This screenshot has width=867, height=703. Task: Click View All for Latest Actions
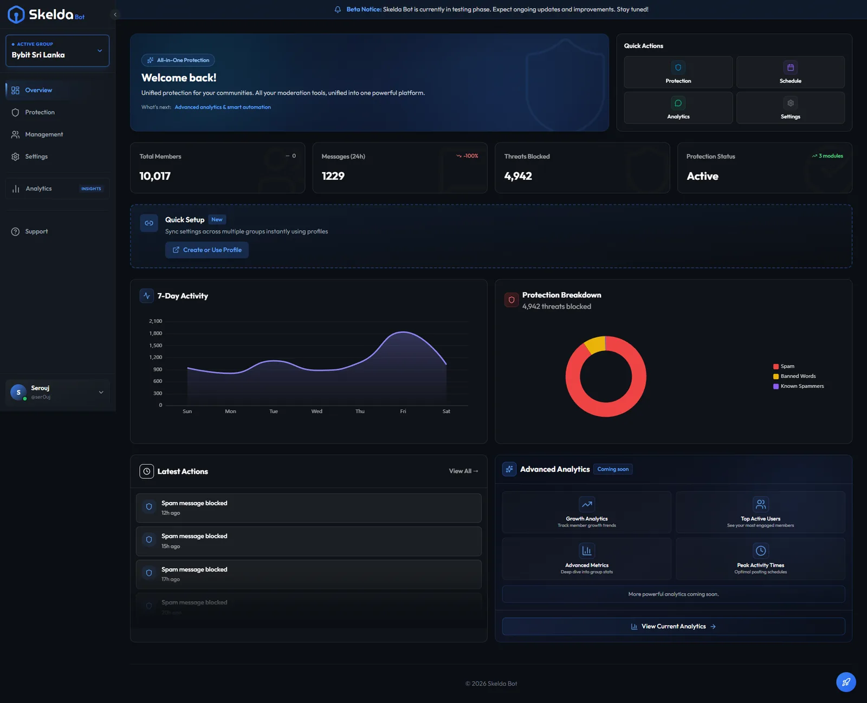tap(463, 471)
